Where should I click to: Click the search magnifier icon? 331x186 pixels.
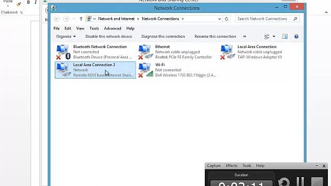click(x=295, y=19)
